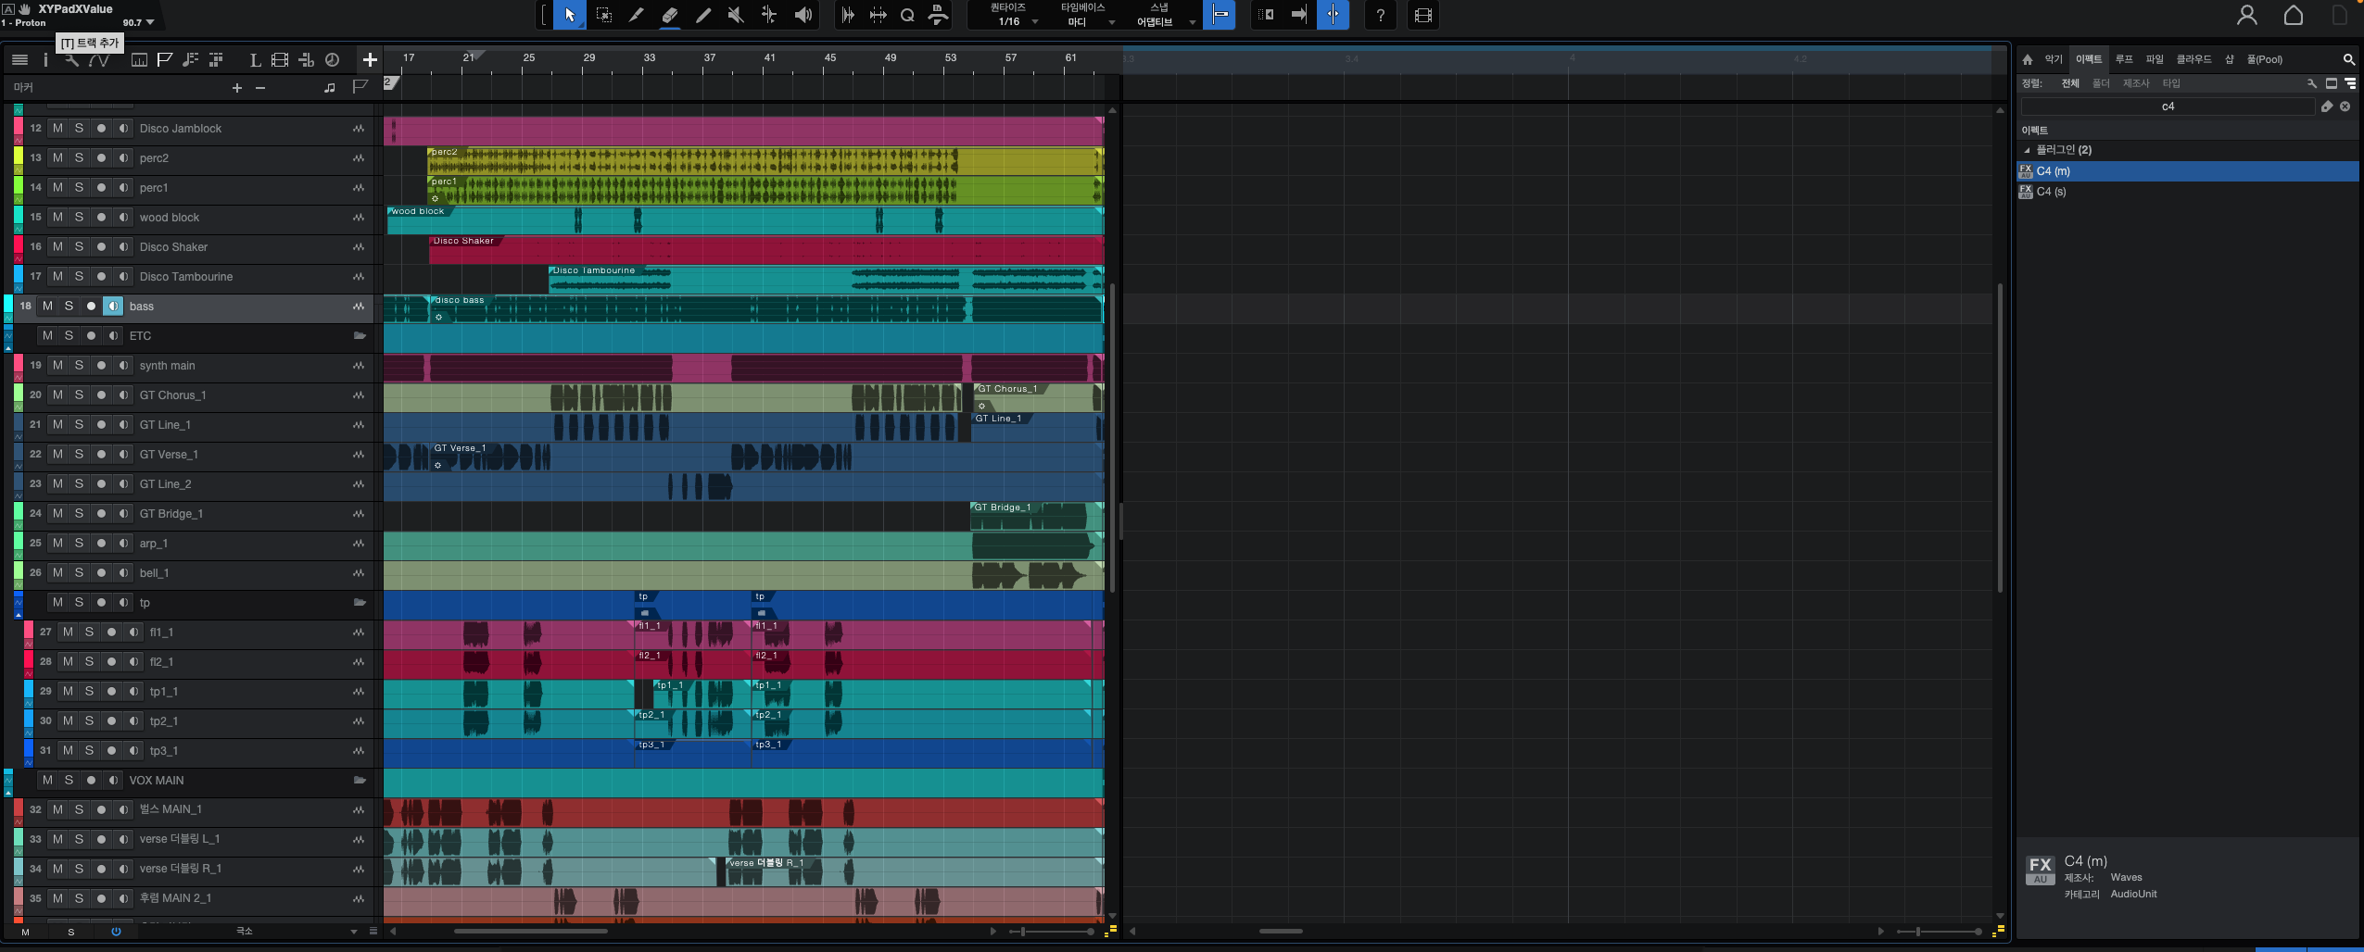Viewport: 2364px width, 952px height.
Task: Select the Paint pencil tool
Action: pyautogui.click(x=703, y=15)
